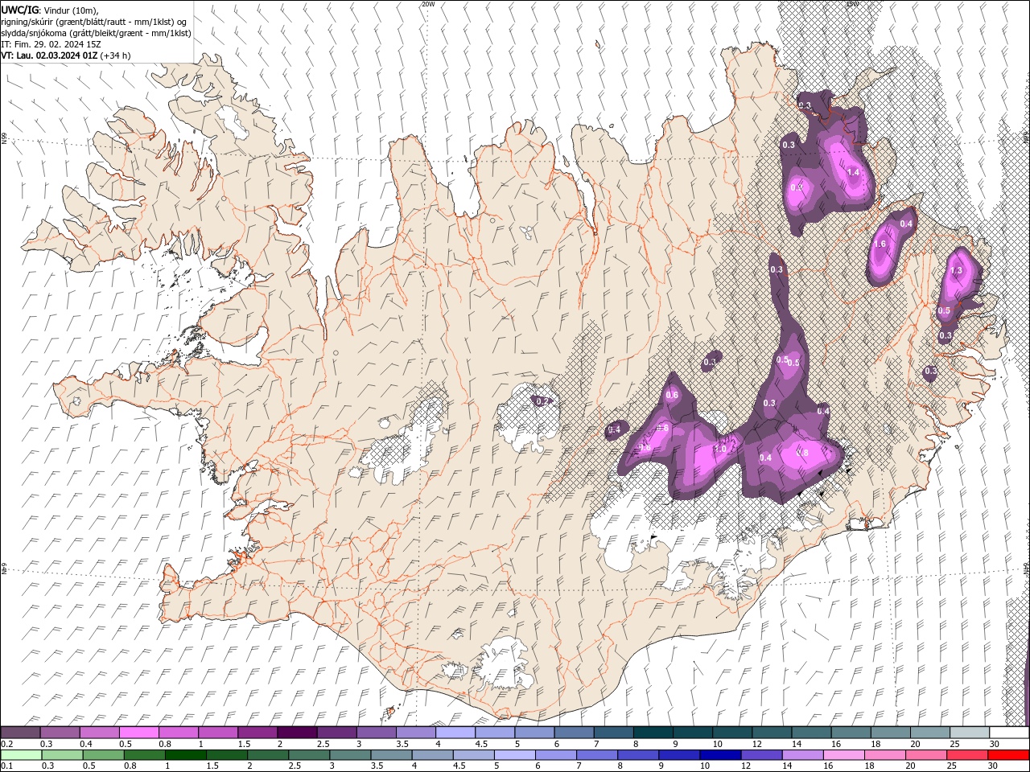Click the 1.6 snowfall value on the map

[x=880, y=244]
